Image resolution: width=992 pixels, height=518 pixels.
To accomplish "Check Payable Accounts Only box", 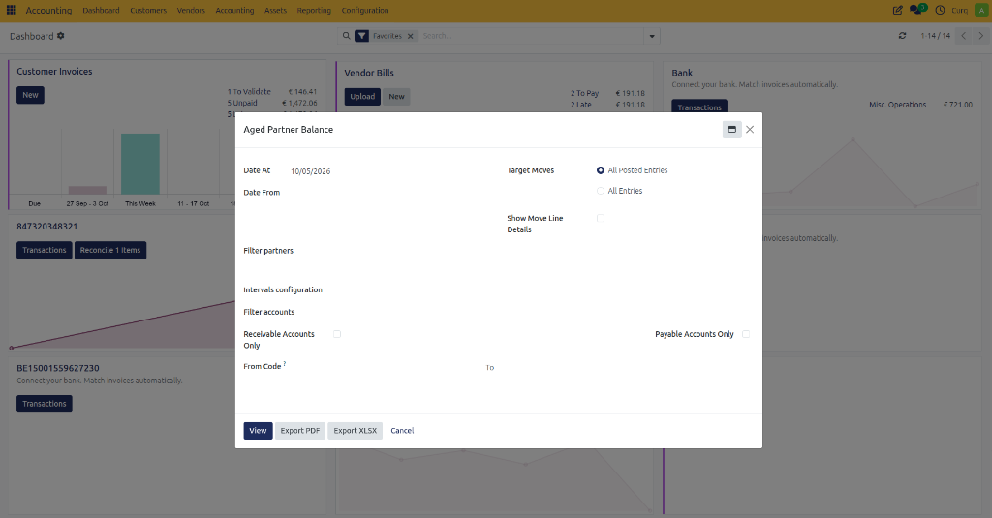I will [x=746, y=334].
